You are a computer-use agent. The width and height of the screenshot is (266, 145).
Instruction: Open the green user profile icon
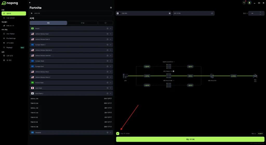(249, 3)
